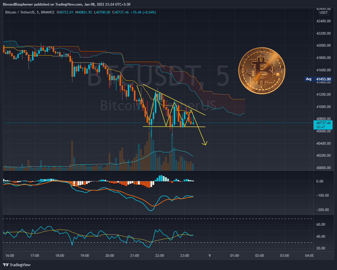Viewport: 337px width, 270px height.
Task: Click the RSI axis value 60.00
Action: (321, 225)
